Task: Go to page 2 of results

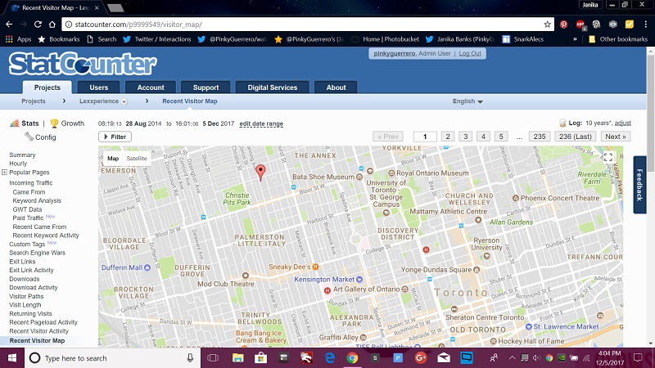Action: pos(448,137)
